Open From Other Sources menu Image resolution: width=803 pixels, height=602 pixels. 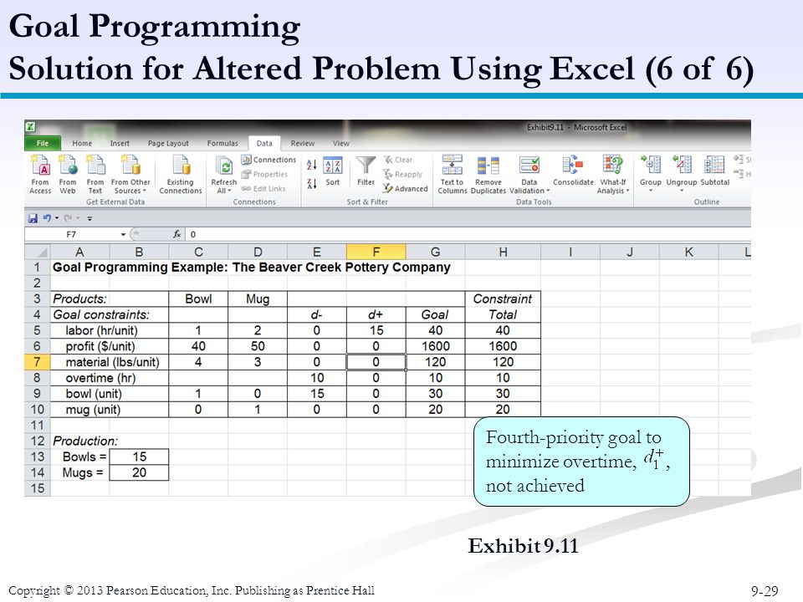pyautogui.click(x=130, y=175)
